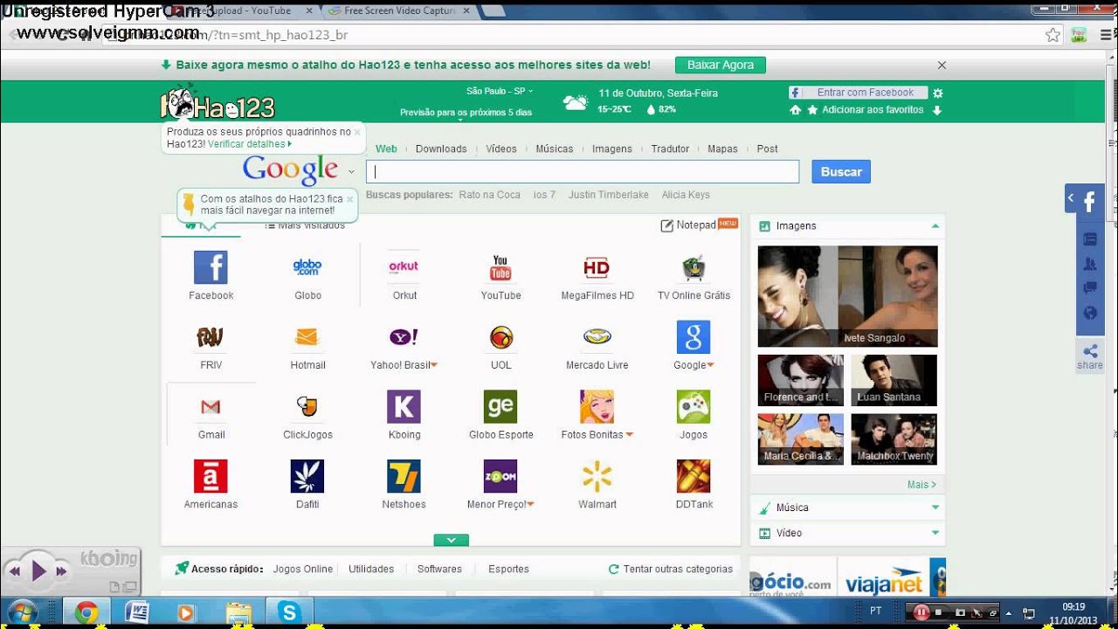Open the Fotos Bonitas icon
This screenshot has height=629, width=1118.
pyautogui.click(x=597, y=407)
